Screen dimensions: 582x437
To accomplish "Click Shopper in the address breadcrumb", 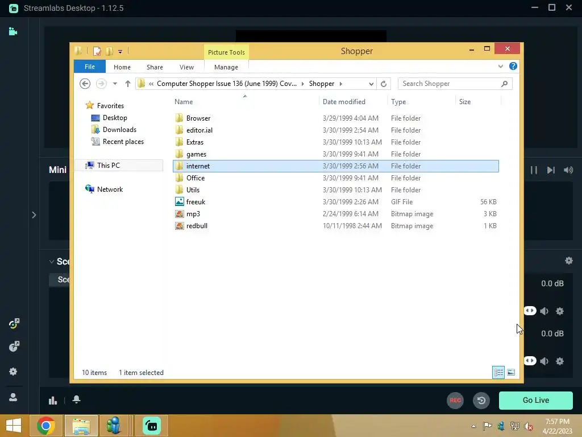I will coord(322,84).
